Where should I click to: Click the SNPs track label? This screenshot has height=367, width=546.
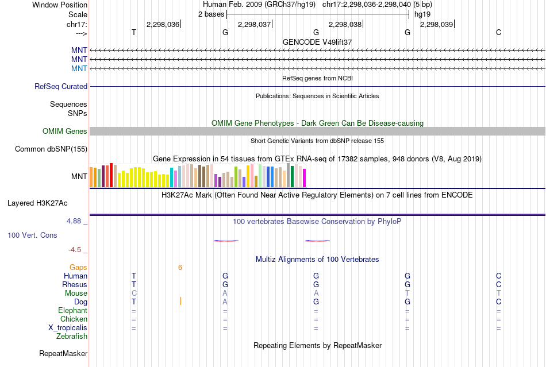(78, 113)
